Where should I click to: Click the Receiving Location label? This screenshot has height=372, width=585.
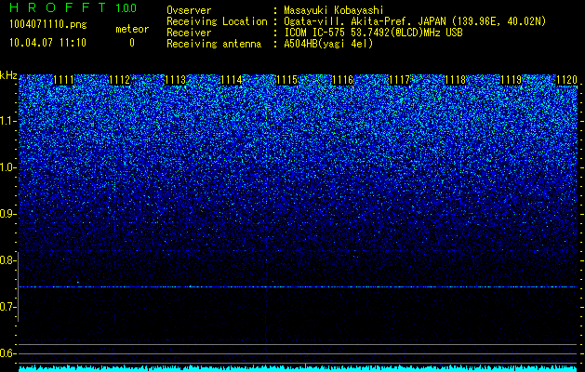pos(217,21)
